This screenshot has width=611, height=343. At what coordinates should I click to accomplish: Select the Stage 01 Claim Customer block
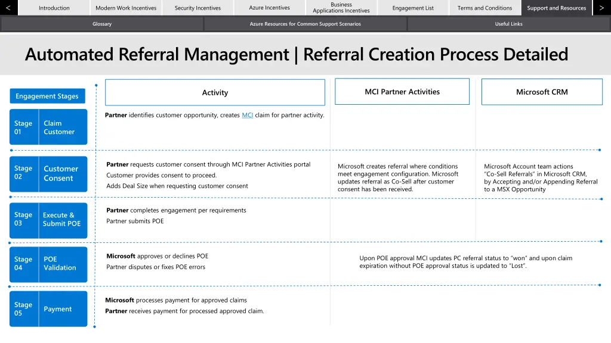tap(48, 127)
